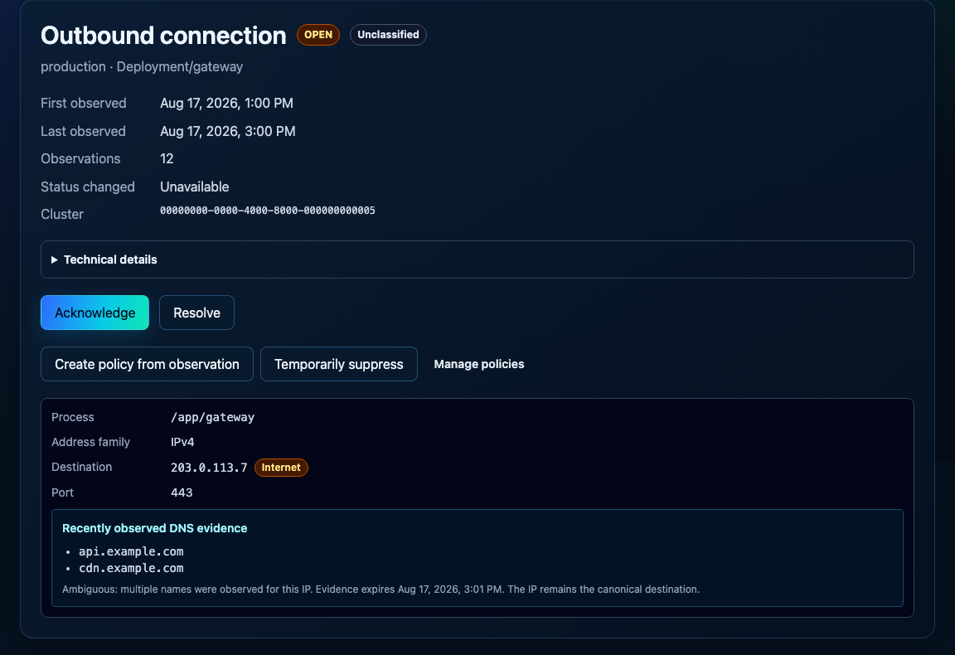Select destination IP 203.0.113.7

pyautogui.click(x=209, y=468)
